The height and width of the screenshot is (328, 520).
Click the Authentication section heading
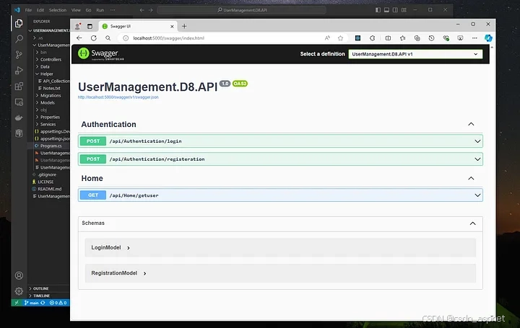click(x=108, y=124)
